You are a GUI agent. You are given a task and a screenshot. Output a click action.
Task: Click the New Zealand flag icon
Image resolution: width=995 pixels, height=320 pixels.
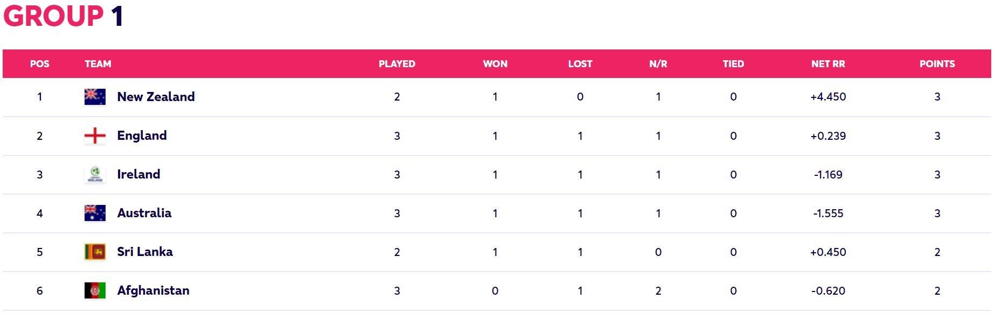click(x=95, y=97)
